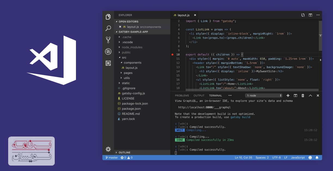
Task: Close the terminal panel
Action: (x=318, y=96)
